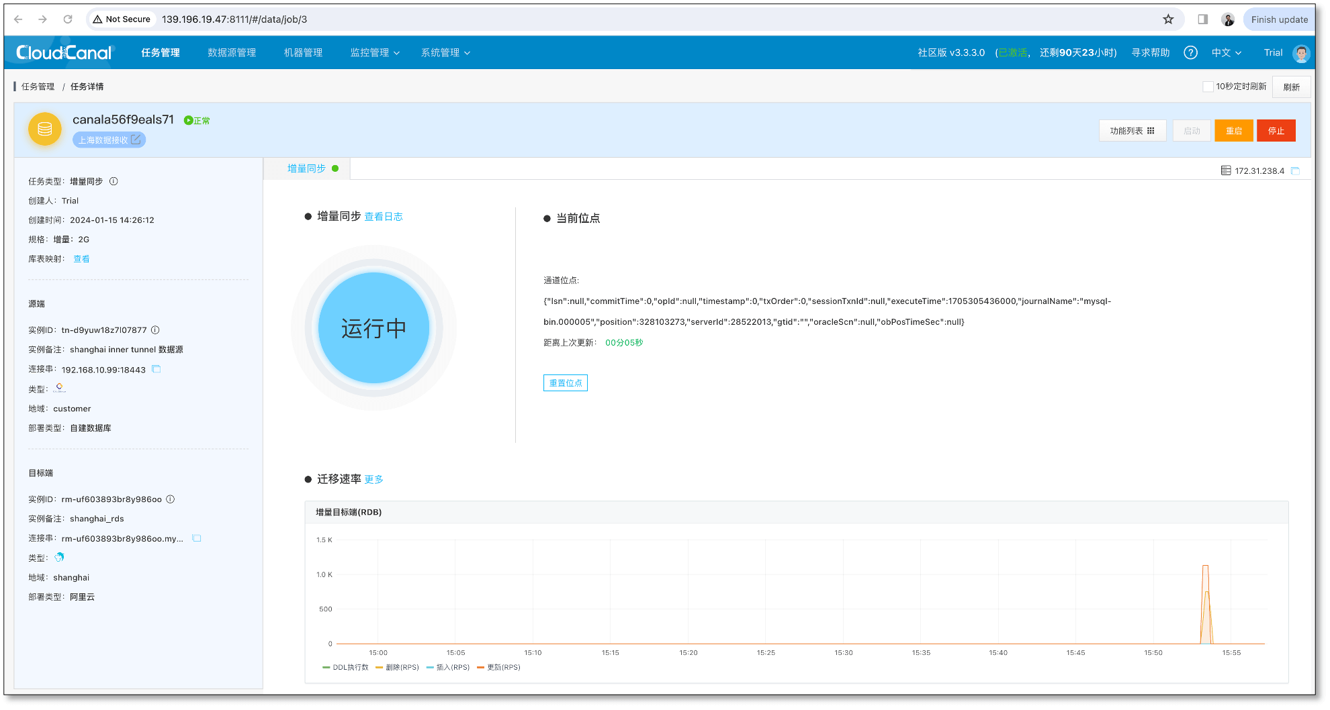This screenshot has width=1330, height=710.
Task: Select the 增量同步 tab
Action: pyautogui.click(x=307, y=168)
